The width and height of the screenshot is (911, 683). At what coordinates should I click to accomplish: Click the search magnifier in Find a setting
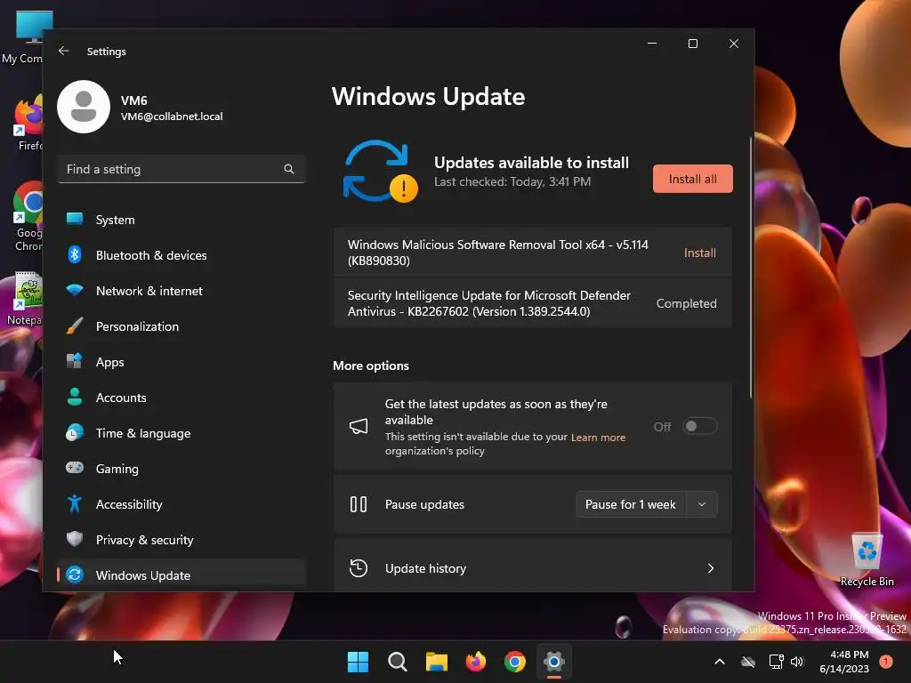click(289, 169)
